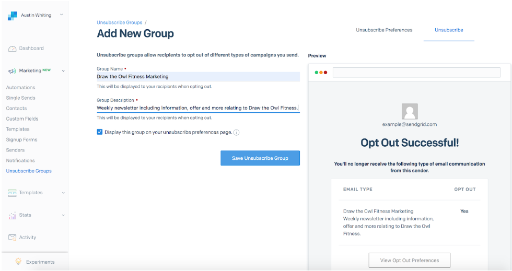This screenshot has width=512, height=271.
Task: Click the preview browser address bar
Action: [x=416, y=73]
